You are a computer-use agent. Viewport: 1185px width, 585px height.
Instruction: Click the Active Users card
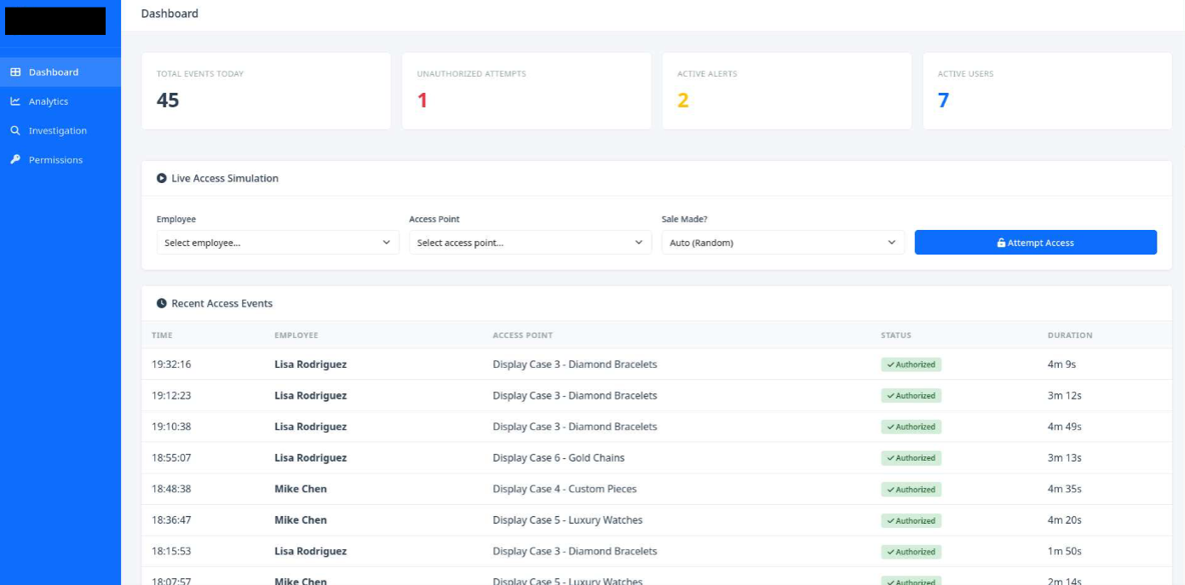coord(1048,91)
